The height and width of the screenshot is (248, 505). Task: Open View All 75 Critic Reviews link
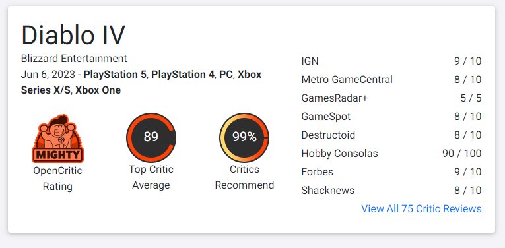(421, 209)
